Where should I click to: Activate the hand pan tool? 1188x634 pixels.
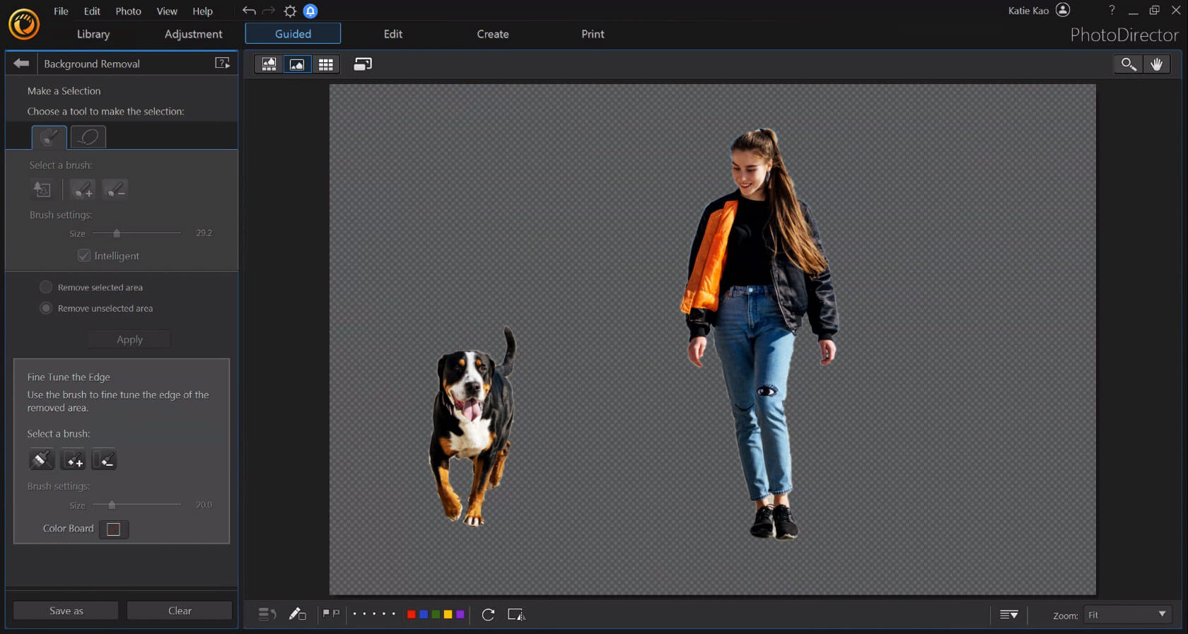pos(1157,64)
